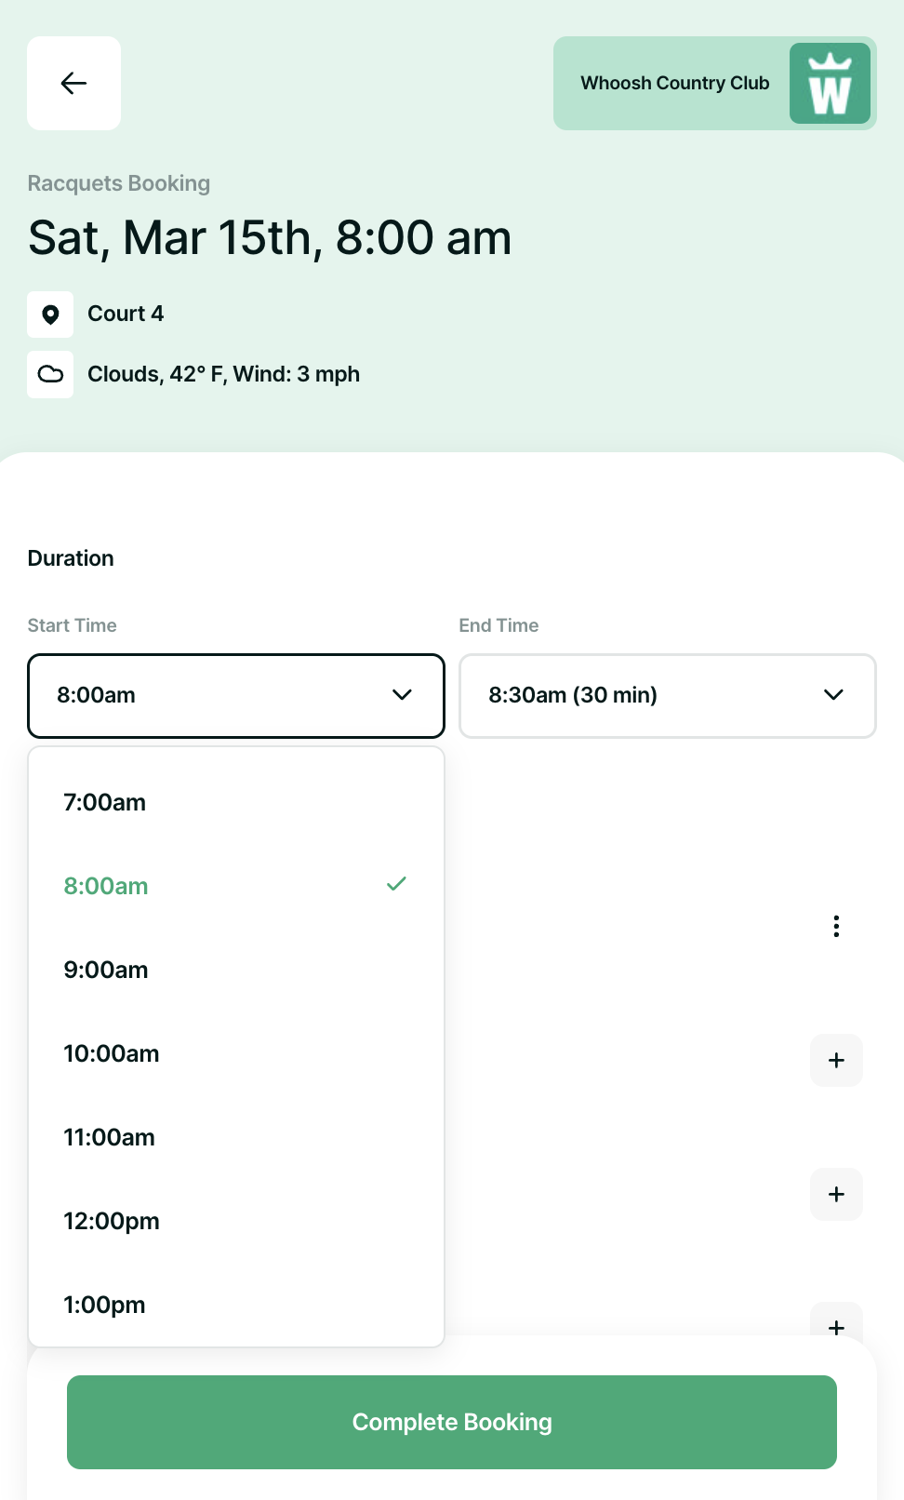Select 7:00am from start time list

(105, 802)
